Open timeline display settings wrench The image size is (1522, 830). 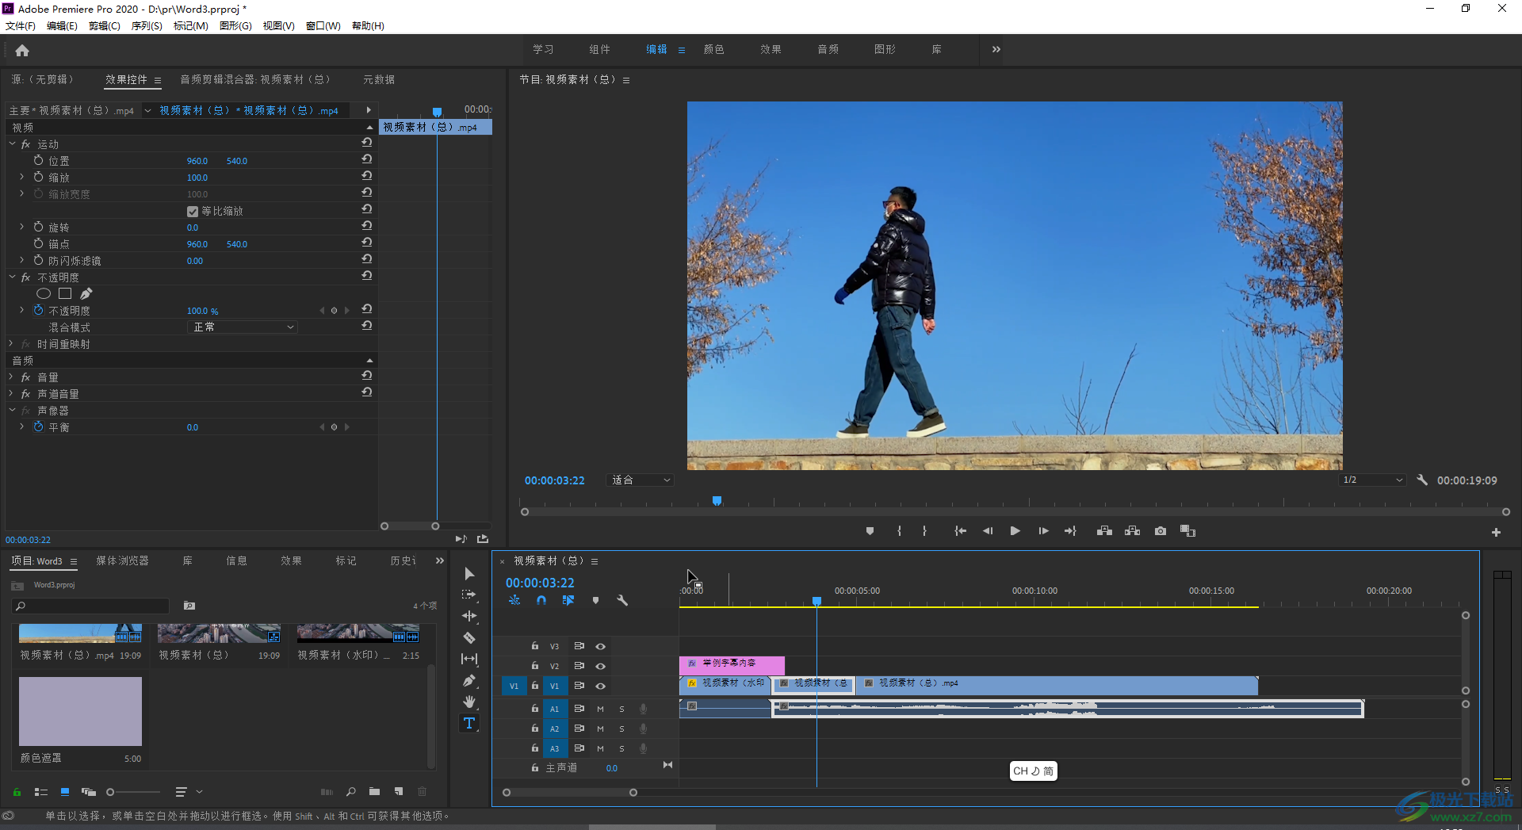(x=622, y=601)
